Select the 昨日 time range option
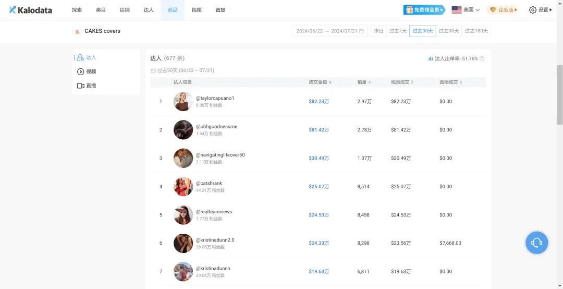The width and height of the screenshot is (563, 289). click(x=378, y=31)
